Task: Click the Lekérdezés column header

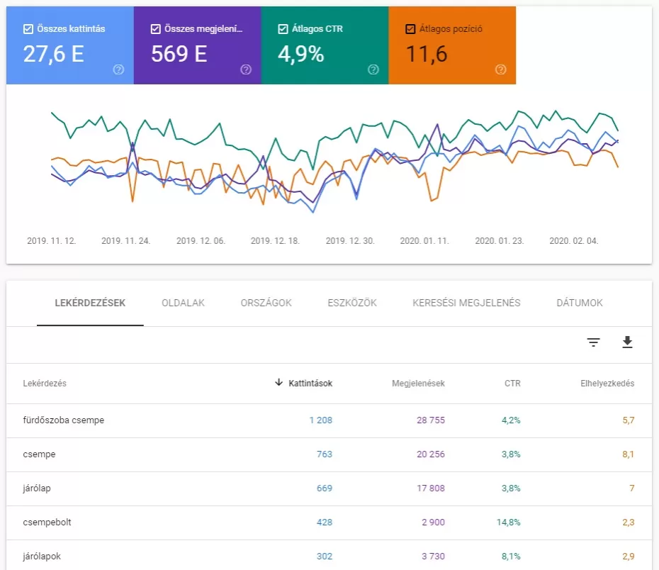Action: [45, 384]
